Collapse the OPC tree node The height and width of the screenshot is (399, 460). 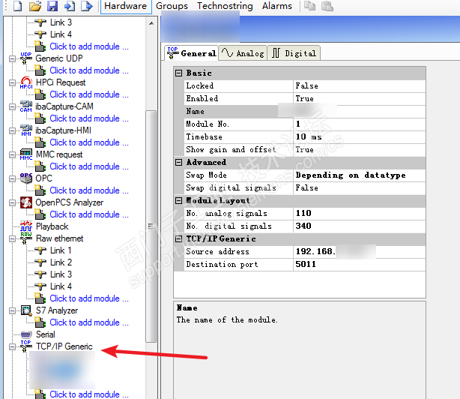[12, 178]
